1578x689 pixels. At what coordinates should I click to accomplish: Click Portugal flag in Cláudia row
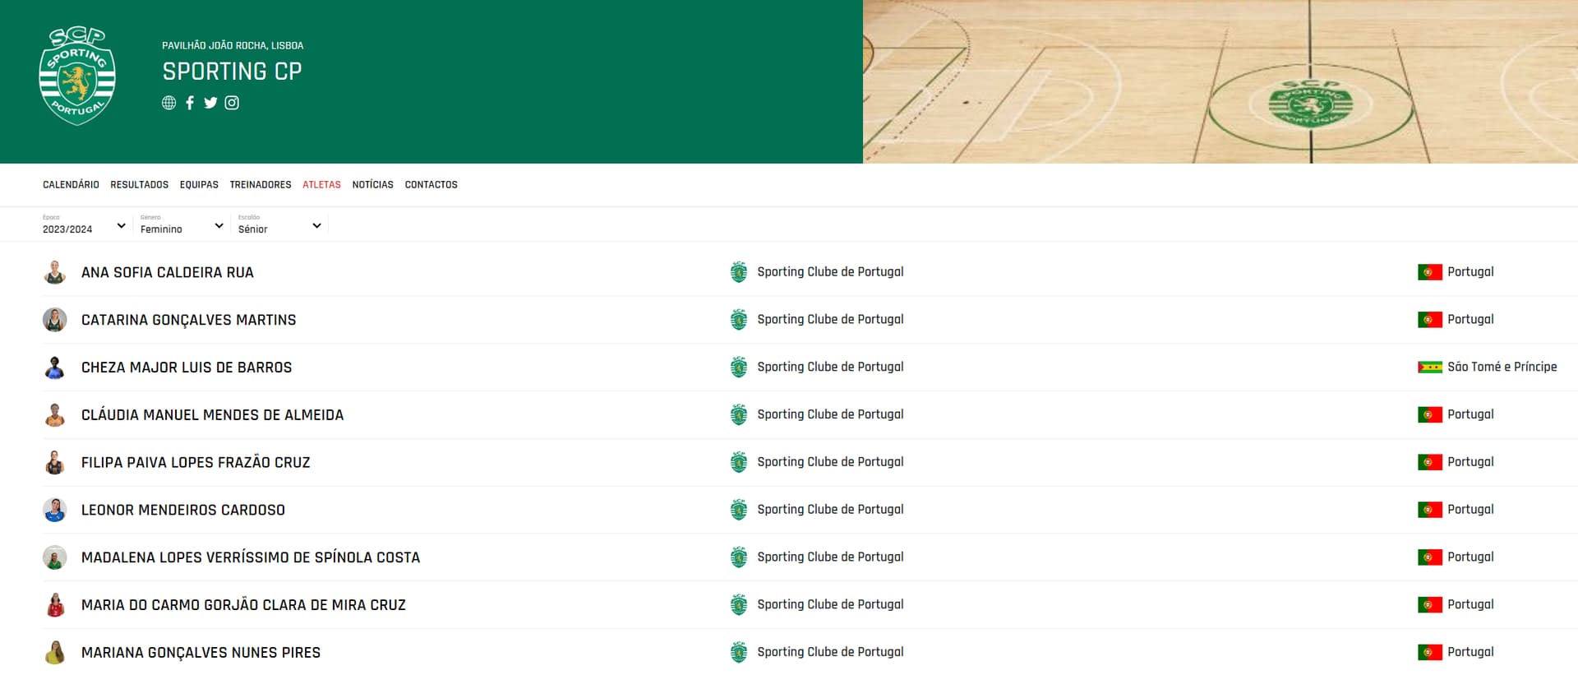1430,415
